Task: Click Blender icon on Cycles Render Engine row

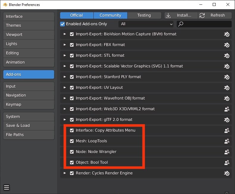Action: coord(227,173)
